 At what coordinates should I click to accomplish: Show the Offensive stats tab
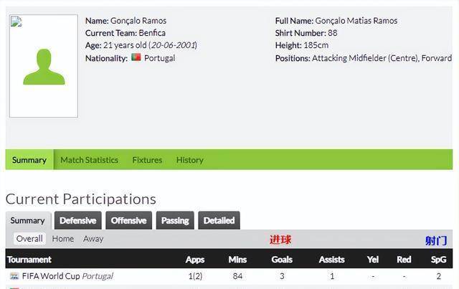pyautogui.click(x=128, y=220)
